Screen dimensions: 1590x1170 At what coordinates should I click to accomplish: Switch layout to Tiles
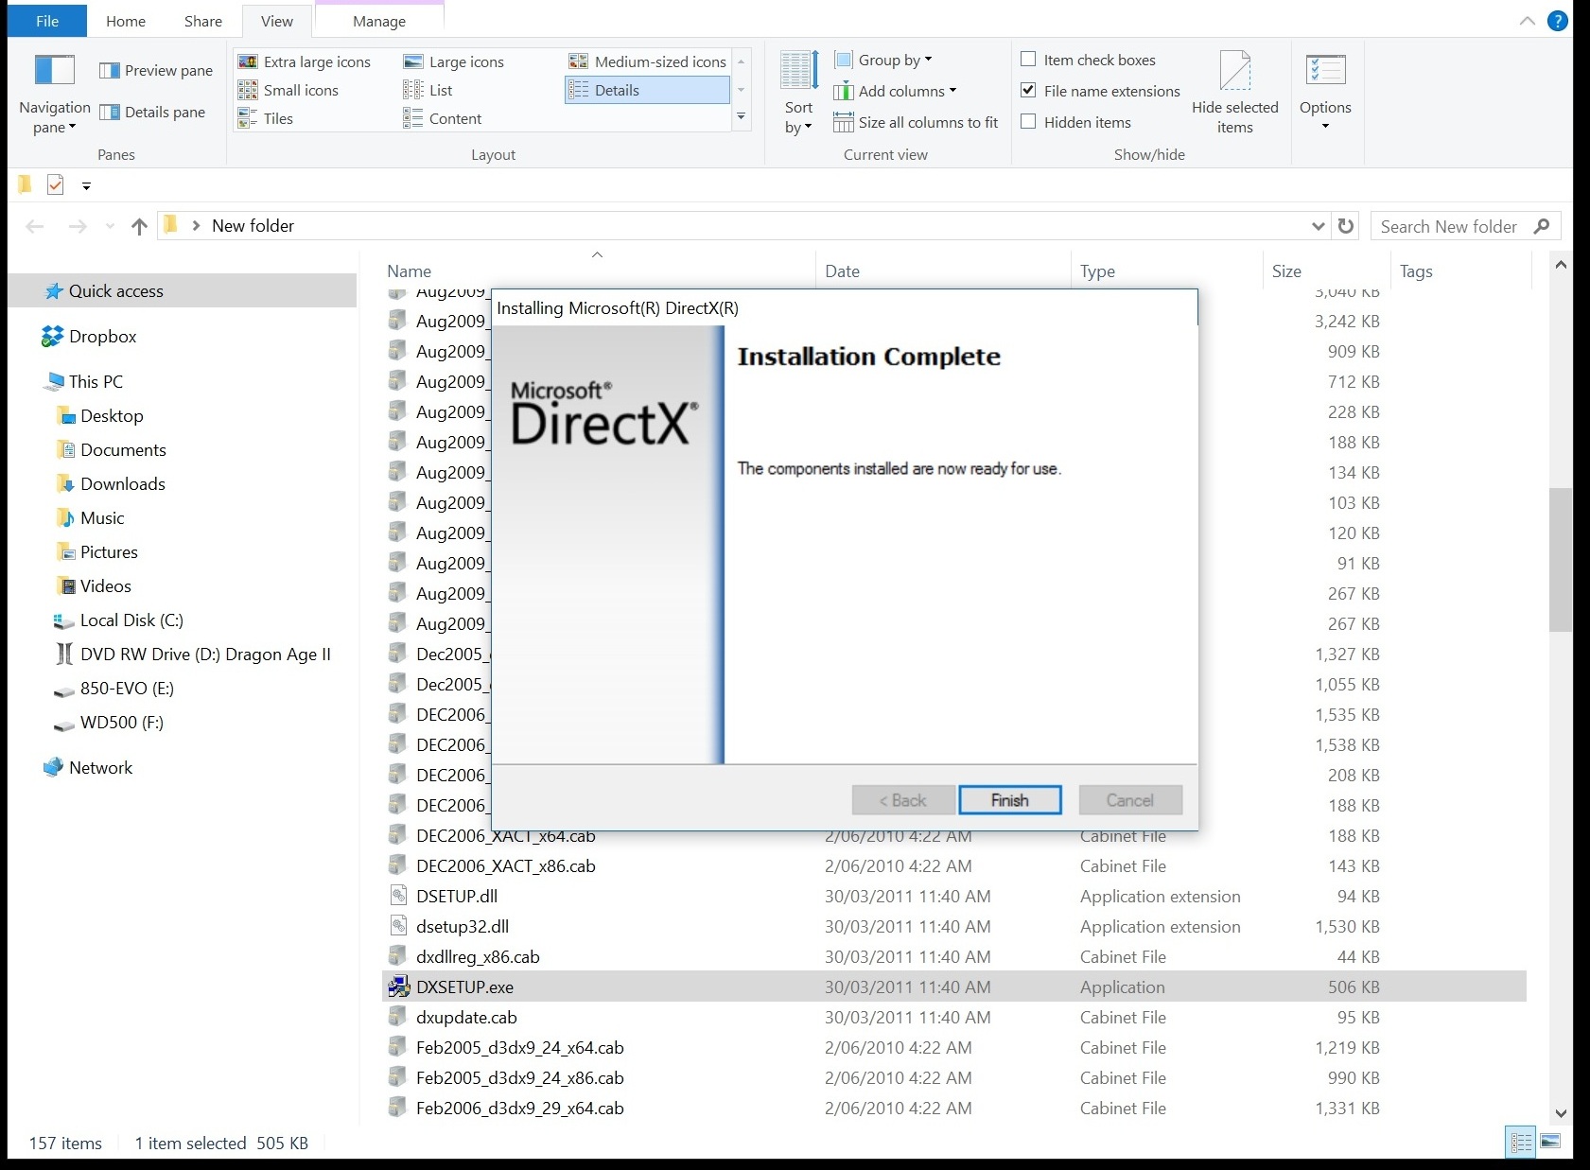[x=265, y=118]
